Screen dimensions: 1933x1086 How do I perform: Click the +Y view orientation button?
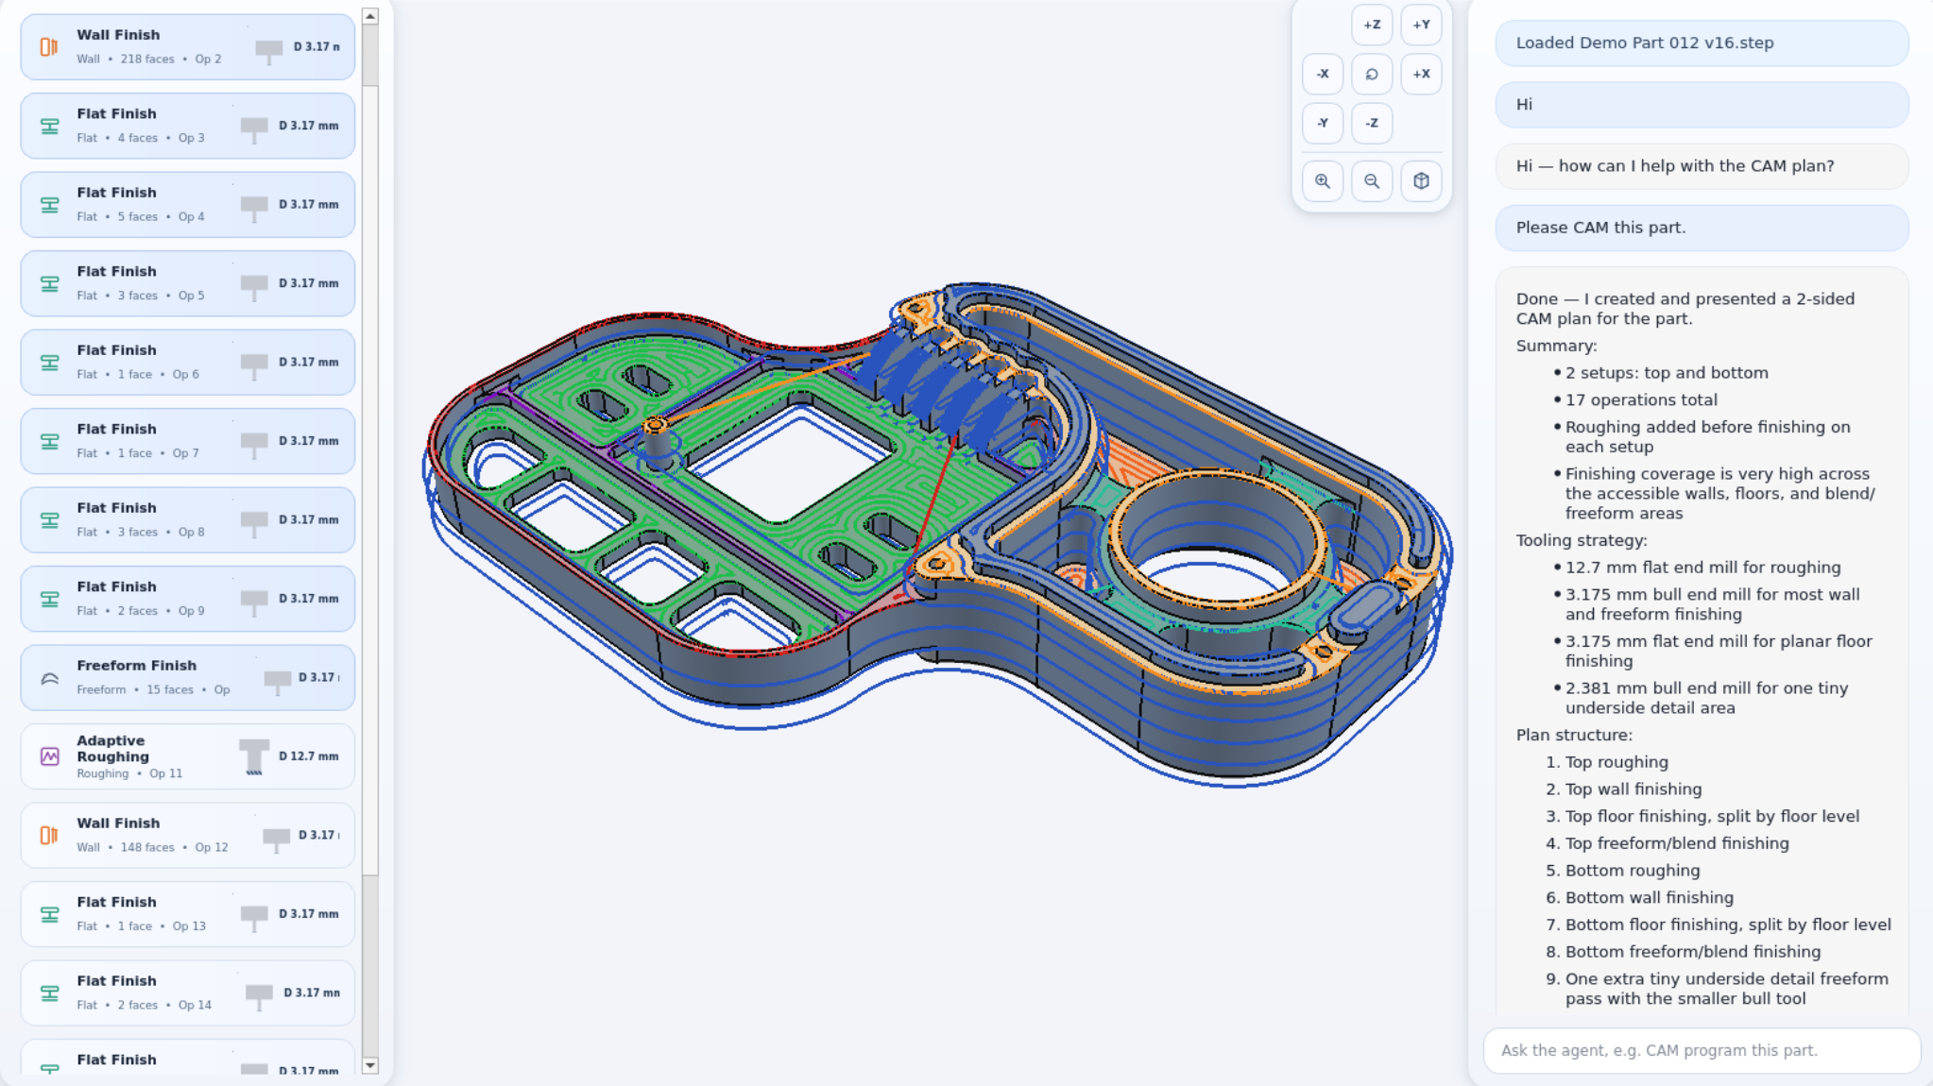[x=1421, y=25]
